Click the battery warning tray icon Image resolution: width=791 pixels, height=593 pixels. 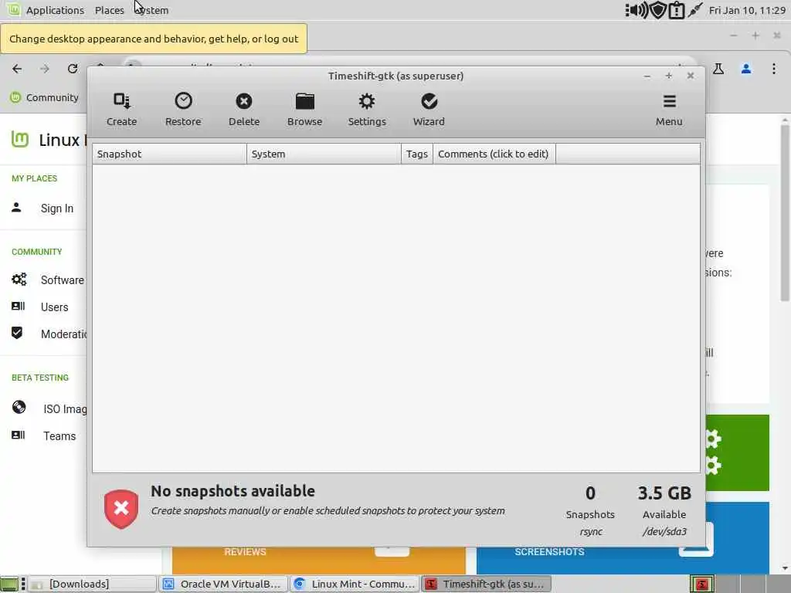click(x=676, y=10)
